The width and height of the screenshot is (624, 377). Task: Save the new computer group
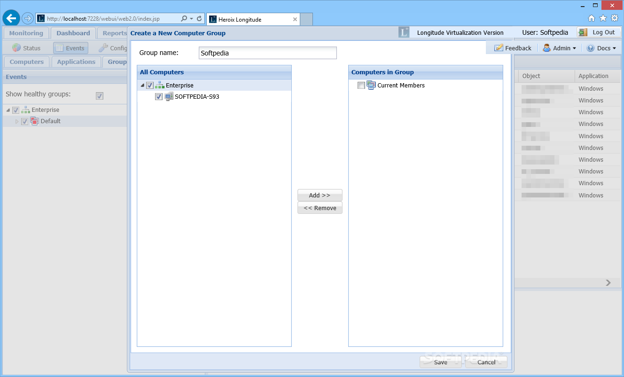tap(440, 362)
